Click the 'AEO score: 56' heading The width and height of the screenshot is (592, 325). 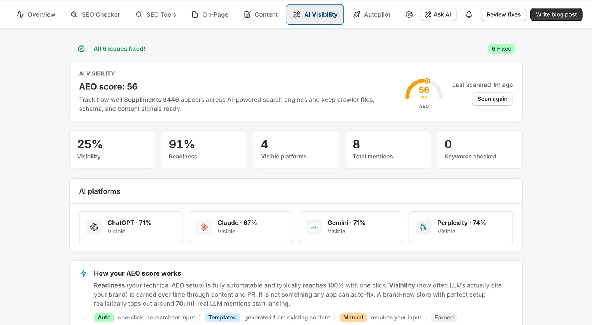(x=108, y=87)
